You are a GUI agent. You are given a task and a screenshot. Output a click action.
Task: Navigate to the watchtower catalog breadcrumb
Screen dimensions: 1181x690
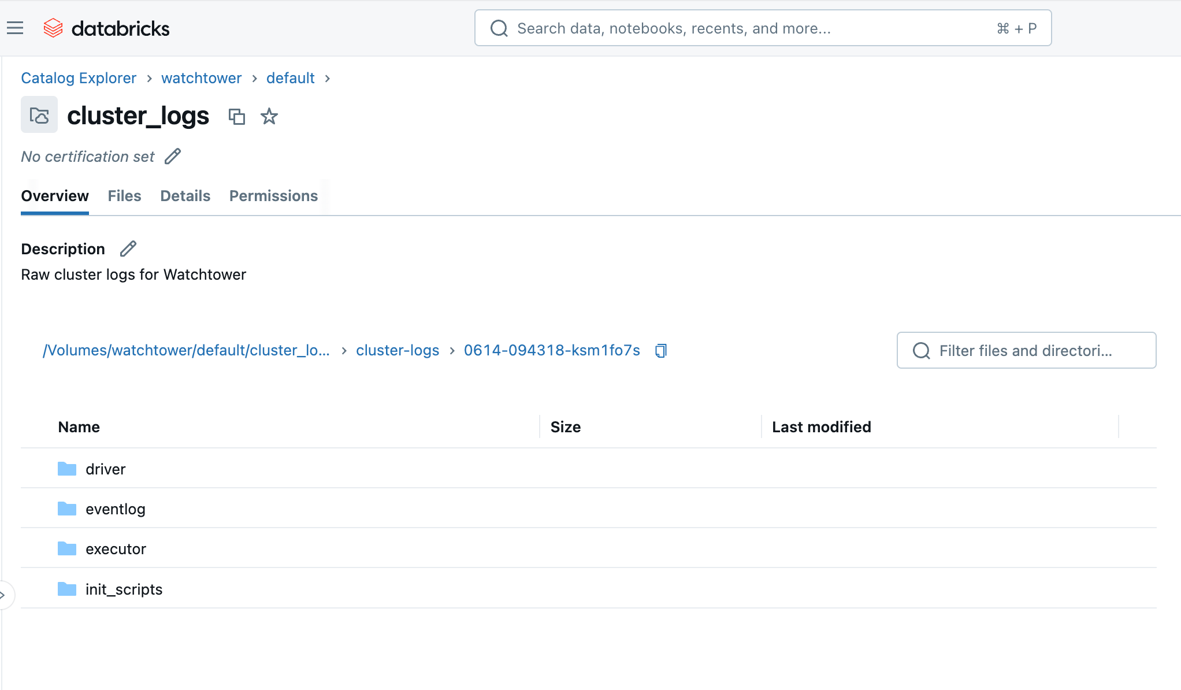tap(201, 78)
